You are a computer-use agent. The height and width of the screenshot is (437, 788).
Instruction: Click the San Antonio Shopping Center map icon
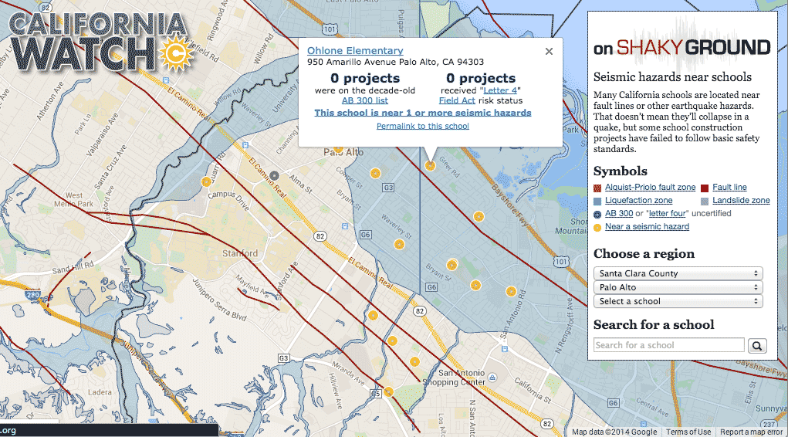pos(492,378)
